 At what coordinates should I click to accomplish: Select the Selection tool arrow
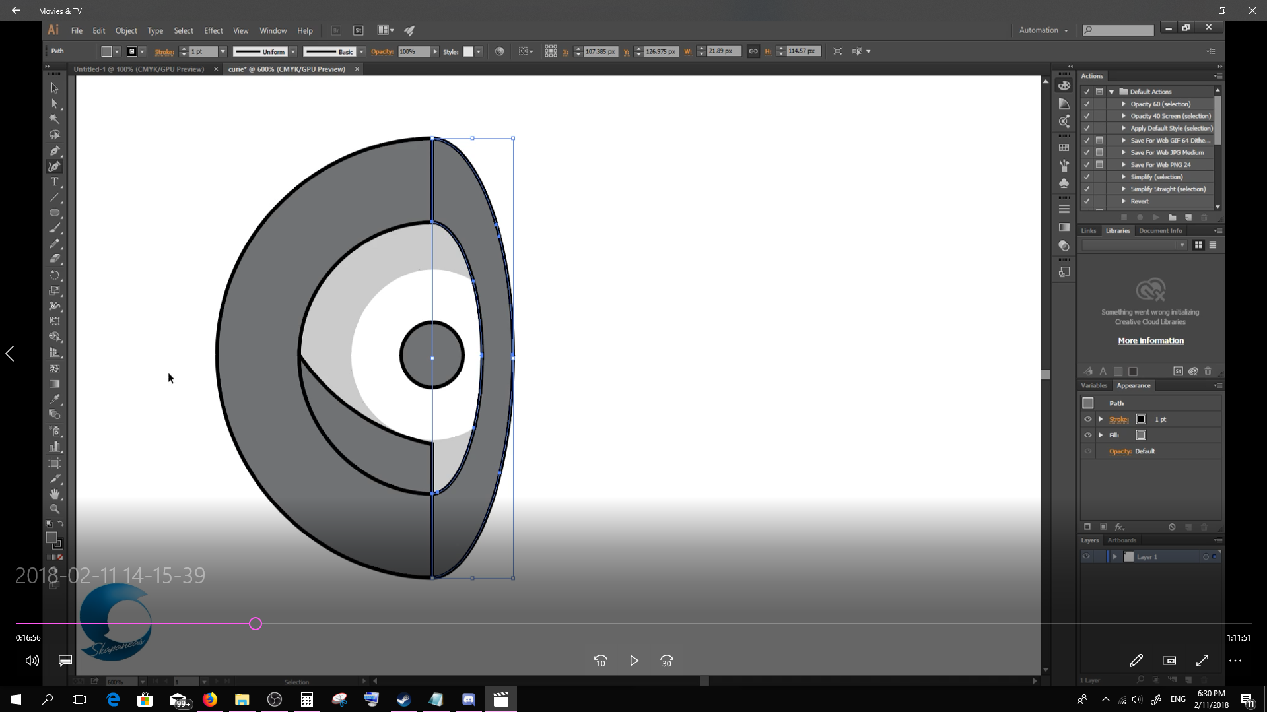coord(55,88)
